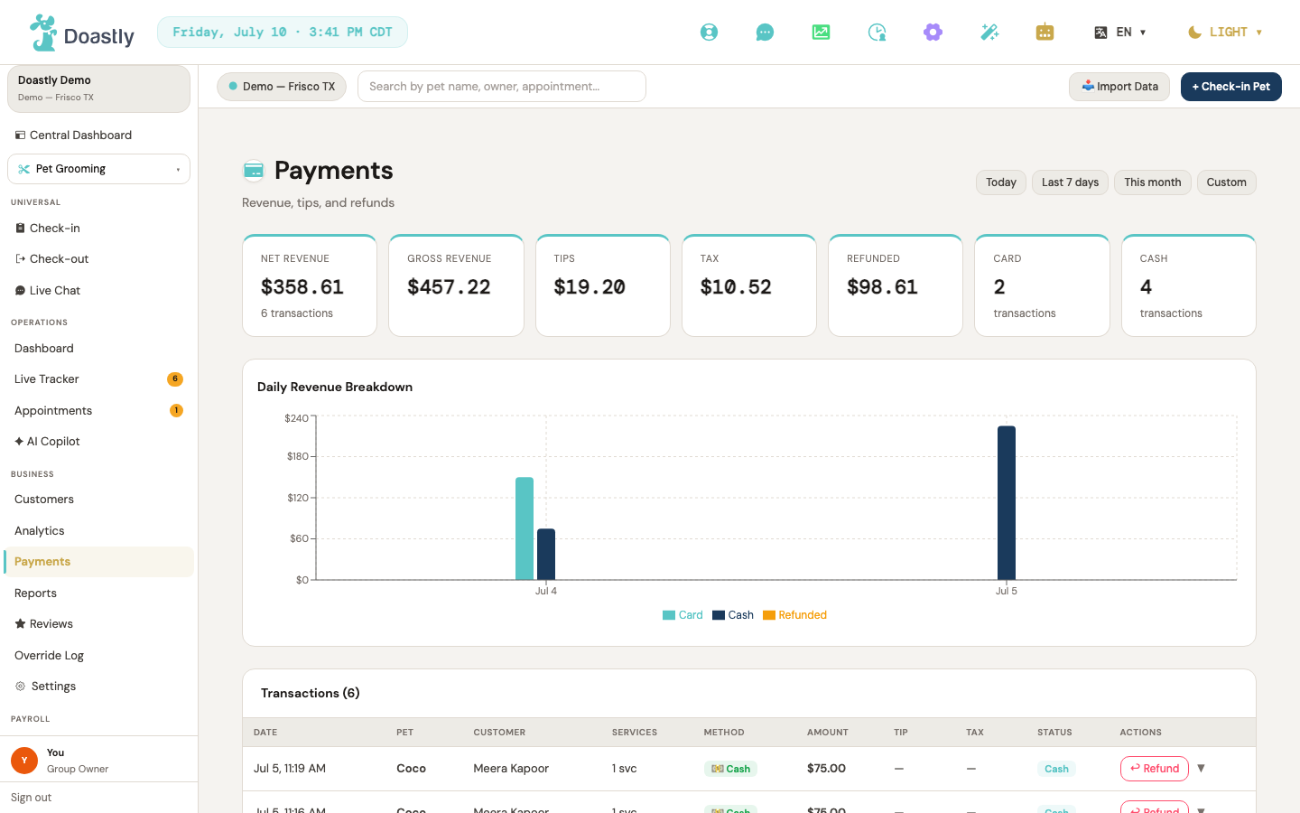Click the Pet Grooming scissors icon
Viewport: 1300px width, 813px height.
click(x=23, y=169)
